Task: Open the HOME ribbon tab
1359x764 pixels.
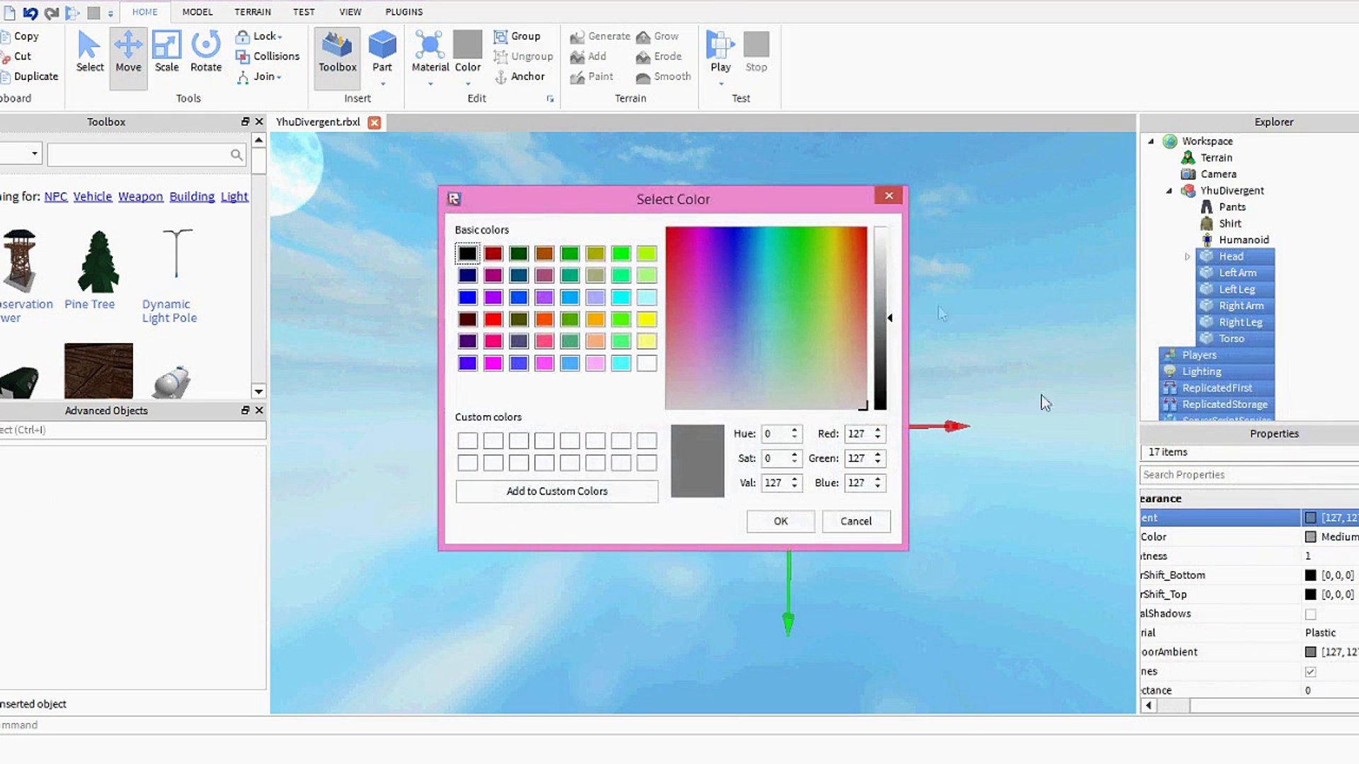Action: click(144, 11)
